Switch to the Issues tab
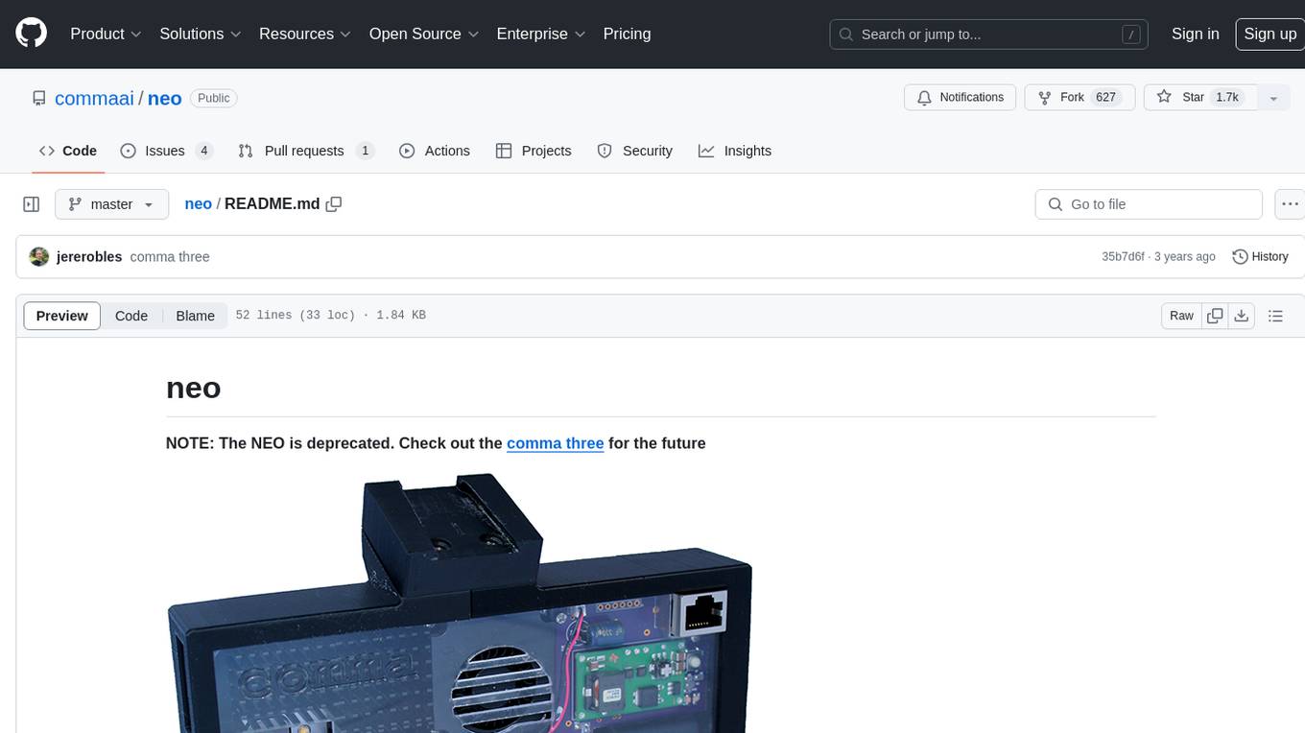The height and width of the screenshot is (733, 1305). point(166,151)
